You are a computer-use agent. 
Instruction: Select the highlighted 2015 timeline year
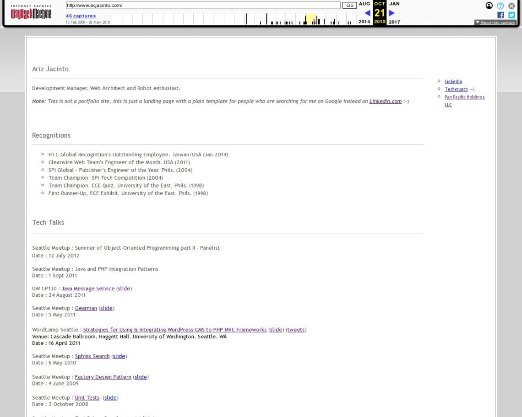coord(310,19)
